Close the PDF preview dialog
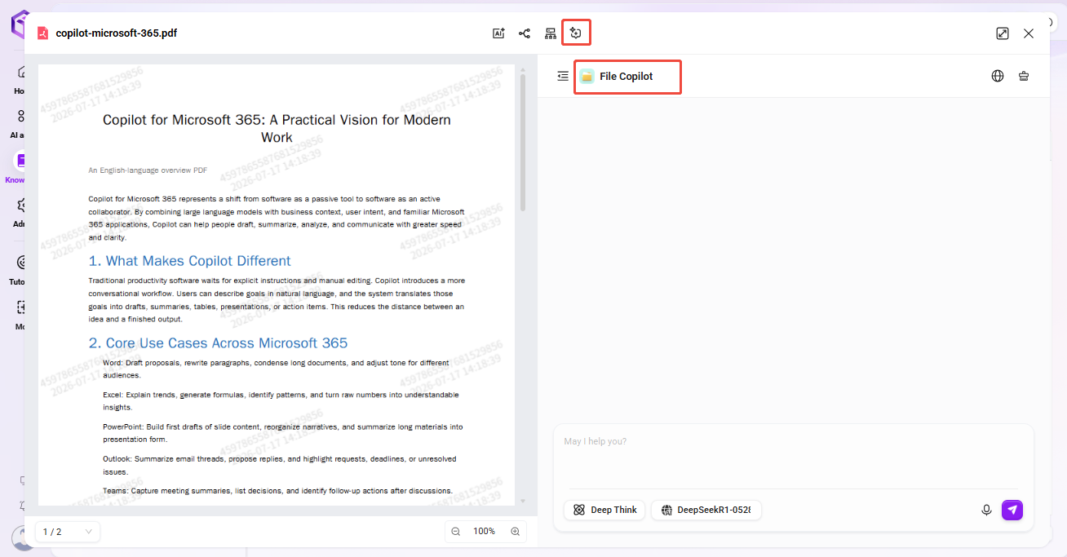1067x557 pixels. (1029, 33)
